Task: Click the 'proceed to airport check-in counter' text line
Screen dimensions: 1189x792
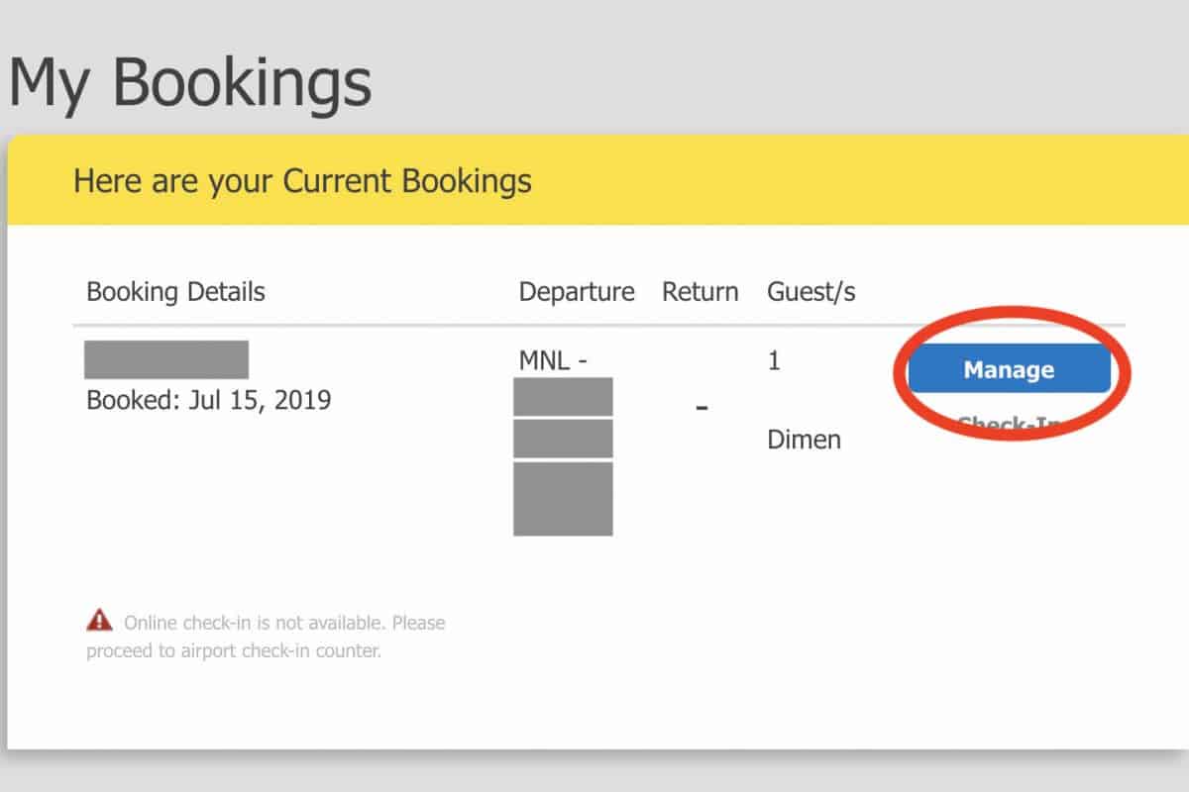Action: (x=233, y=651)
